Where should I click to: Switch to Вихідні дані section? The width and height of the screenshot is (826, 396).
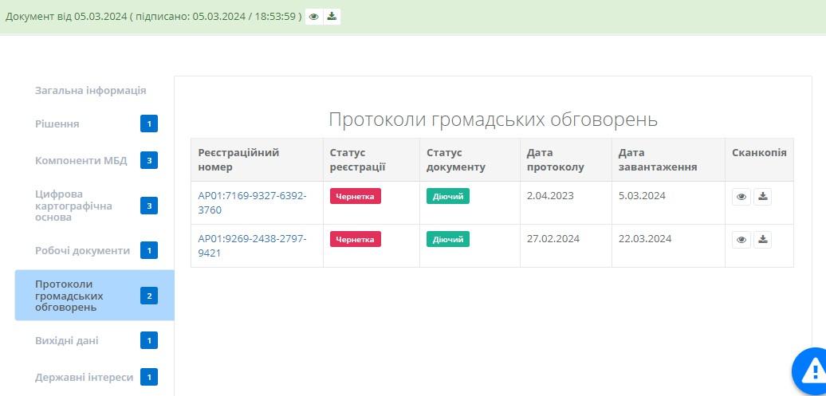(67, 340)
